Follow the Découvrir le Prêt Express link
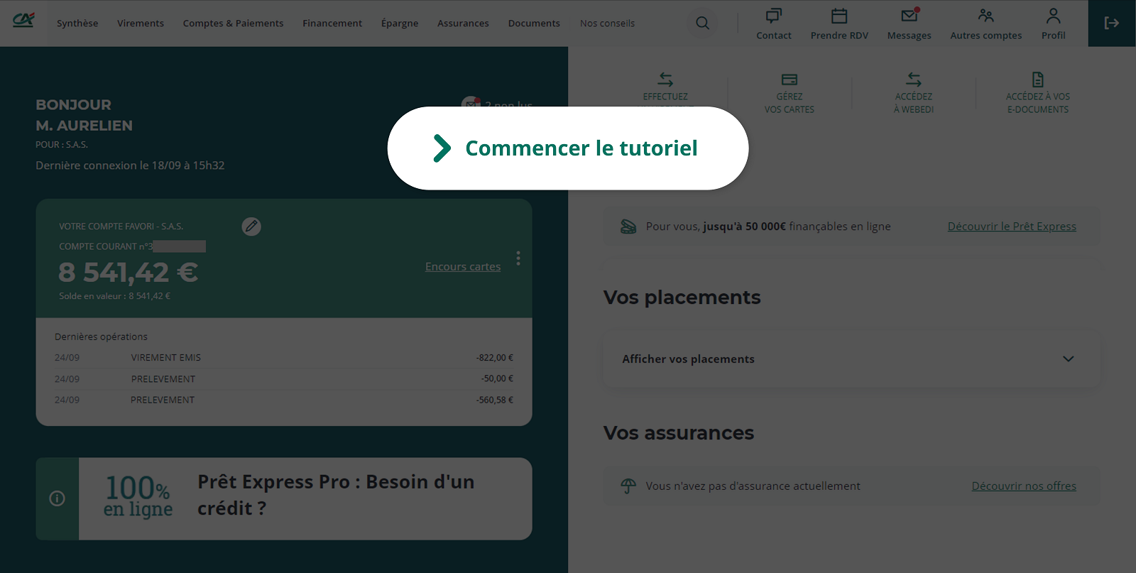1136x573 pixels. click(1012, 227)
